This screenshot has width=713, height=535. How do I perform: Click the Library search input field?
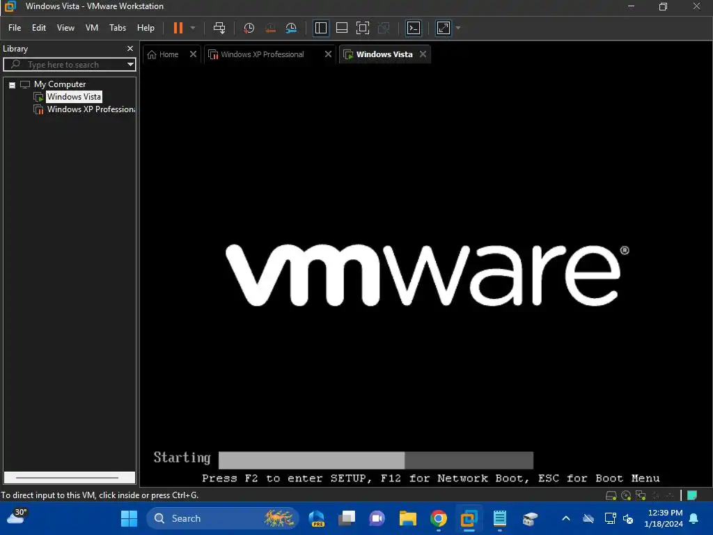pos(69,65)
